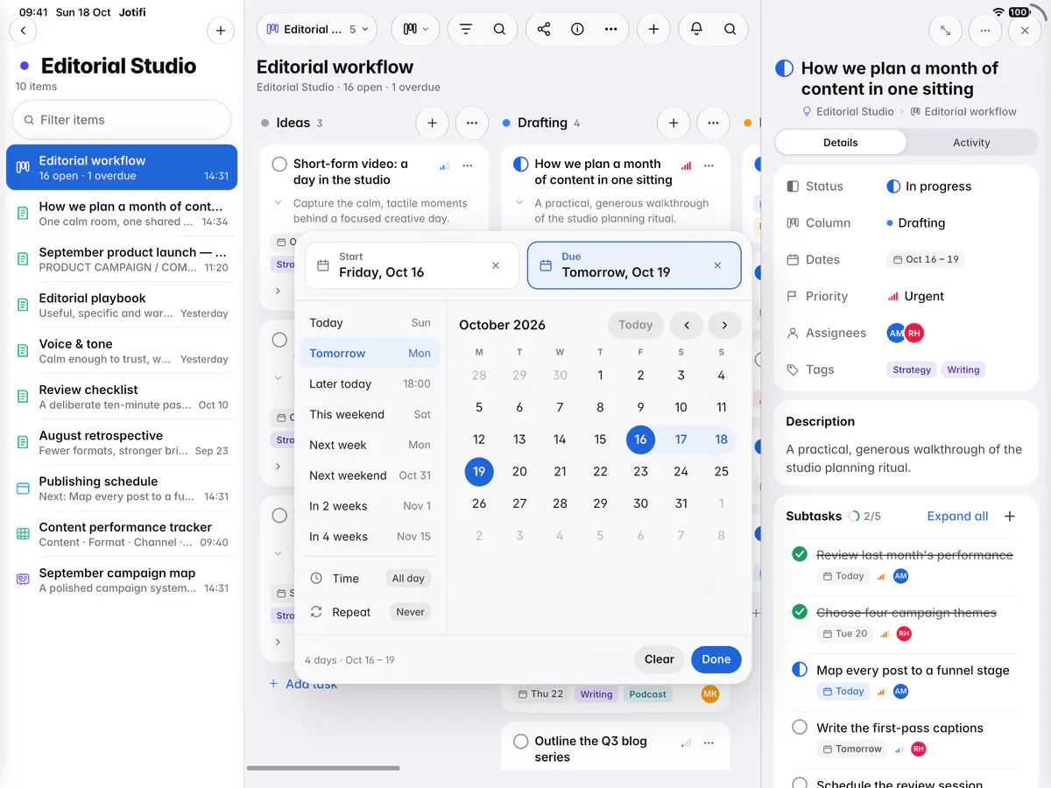1051x788 pixels.
Task: Click Expand all subtasks link
Action: tap(957, 516)
